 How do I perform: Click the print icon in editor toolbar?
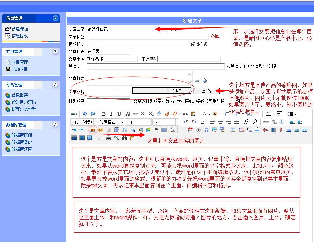(109, 138)
